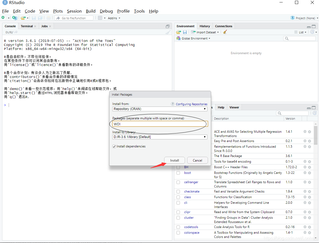319x243 pixels.
Task: Open the Install from Repository (CRAN) dropdown
Action: 160,109
